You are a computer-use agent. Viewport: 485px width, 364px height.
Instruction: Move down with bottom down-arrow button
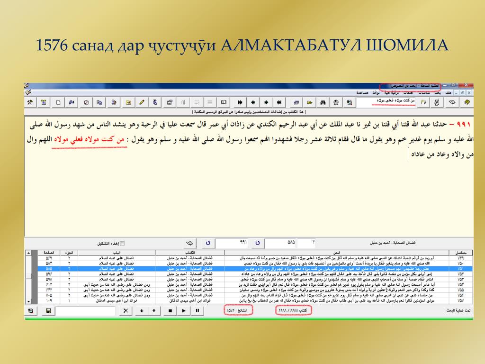[142, 310]
